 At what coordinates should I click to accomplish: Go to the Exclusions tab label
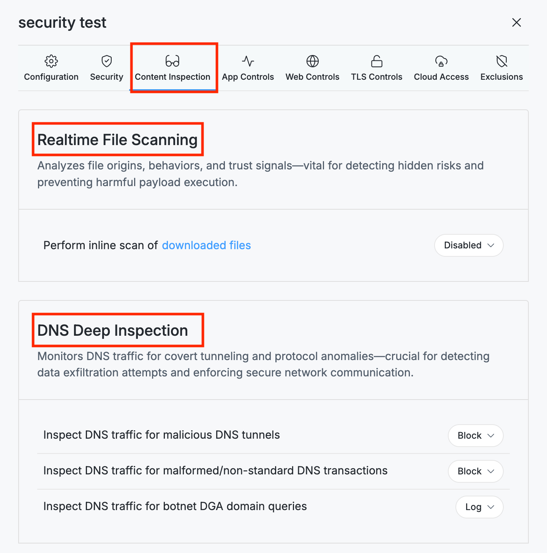(x=502, y=77)
